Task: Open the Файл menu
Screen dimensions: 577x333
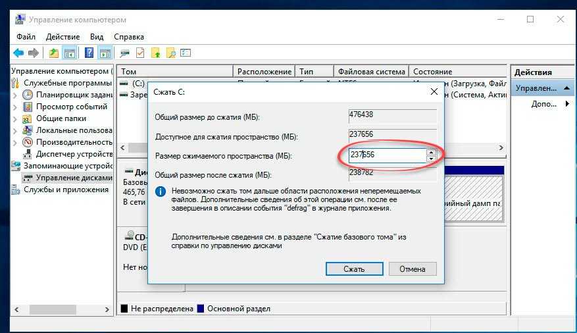Action: (26, 37)
